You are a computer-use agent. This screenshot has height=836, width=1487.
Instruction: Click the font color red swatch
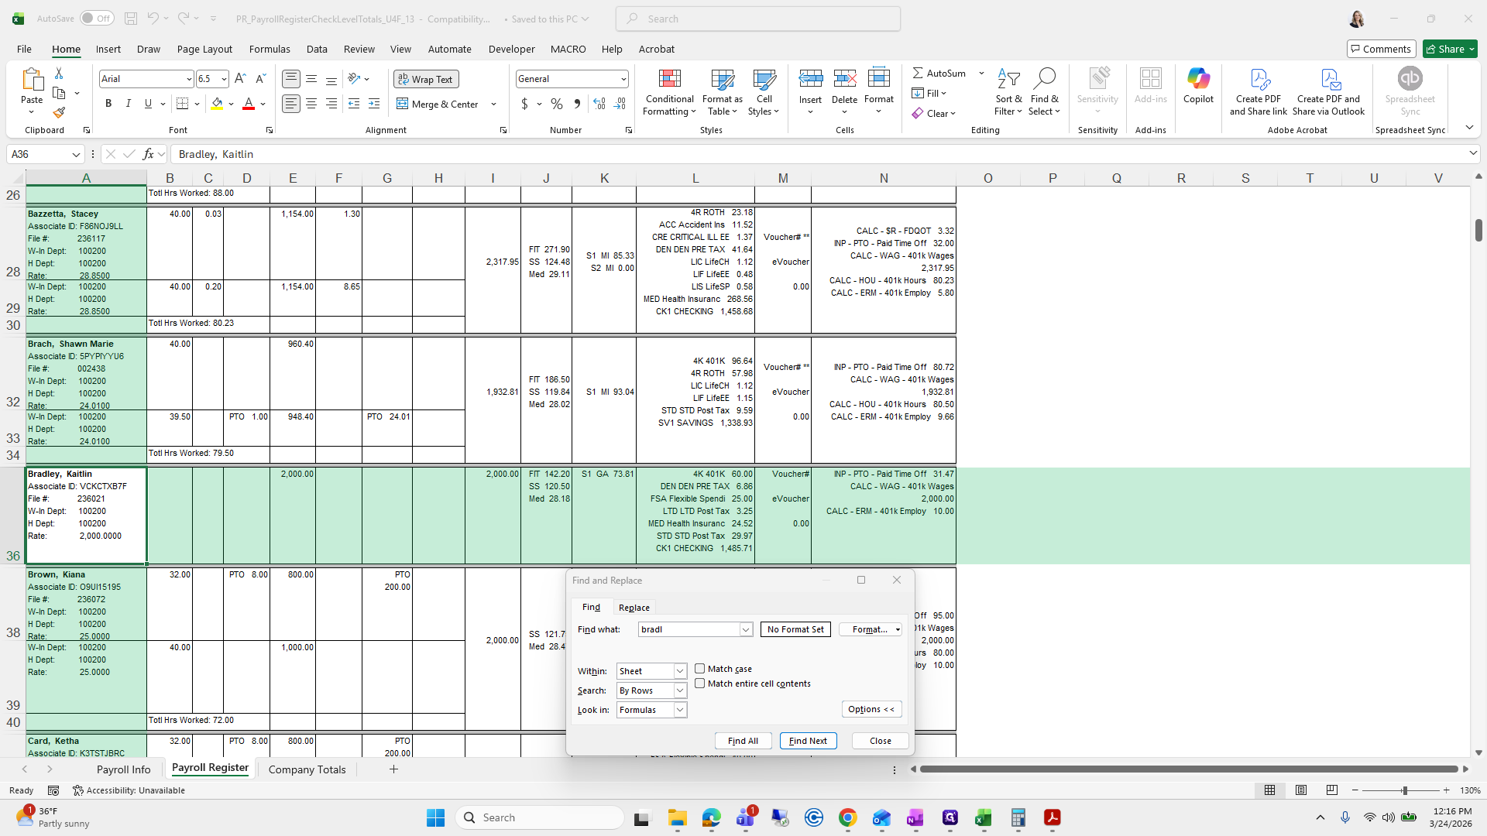click(x=249, y=104)
